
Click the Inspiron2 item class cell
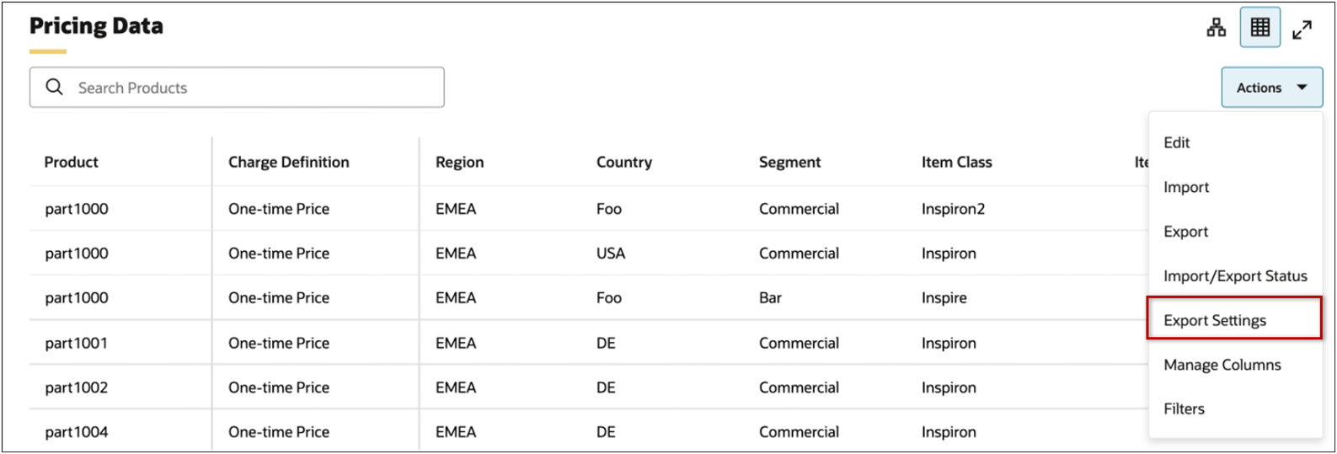[x=953, y=209]
